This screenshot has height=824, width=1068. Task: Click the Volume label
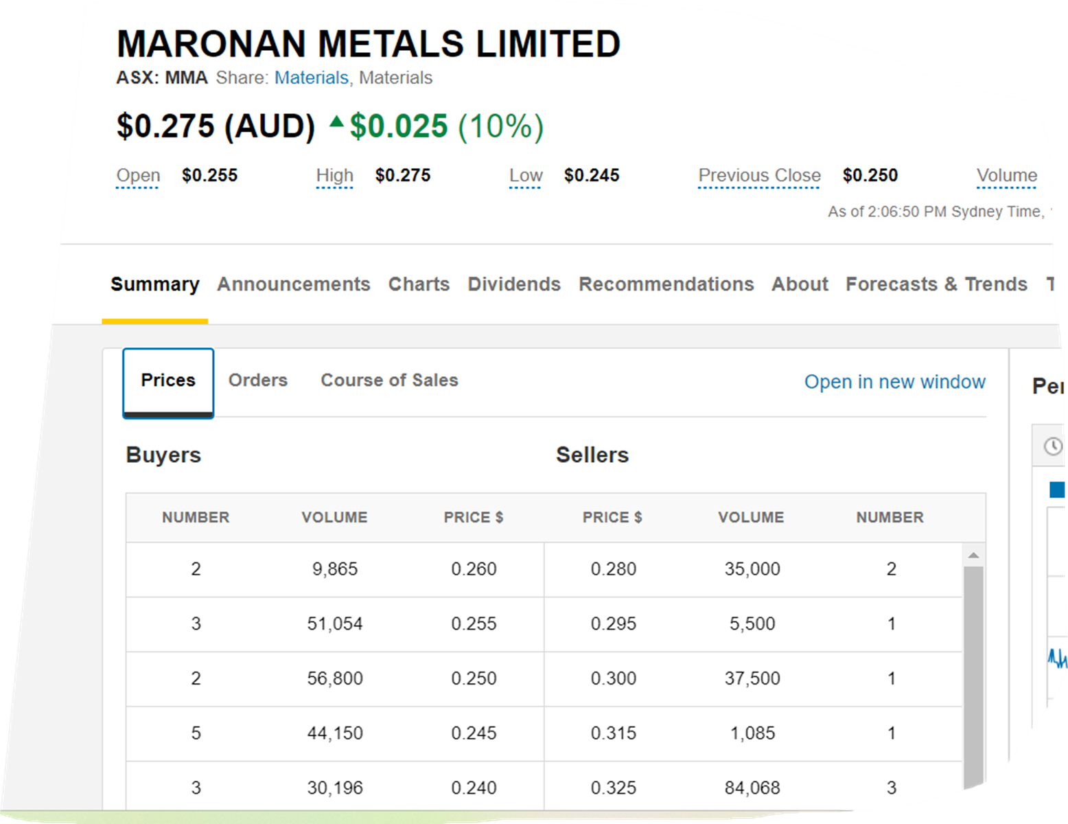click(1007, 176)
